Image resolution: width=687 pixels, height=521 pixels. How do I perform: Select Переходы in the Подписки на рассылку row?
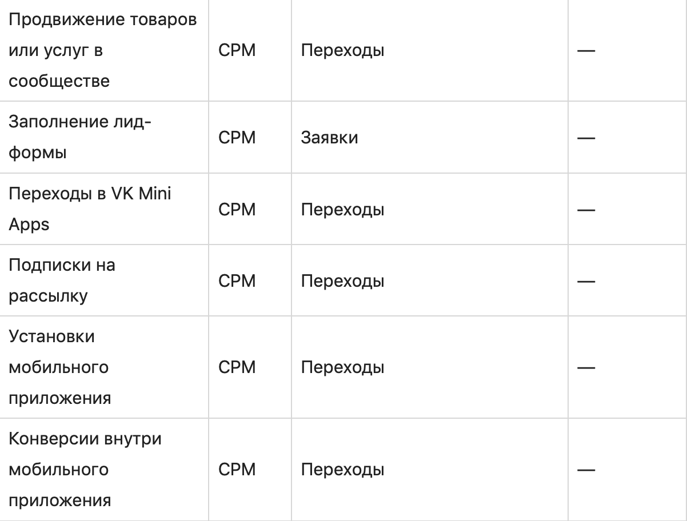coord(342,281)
